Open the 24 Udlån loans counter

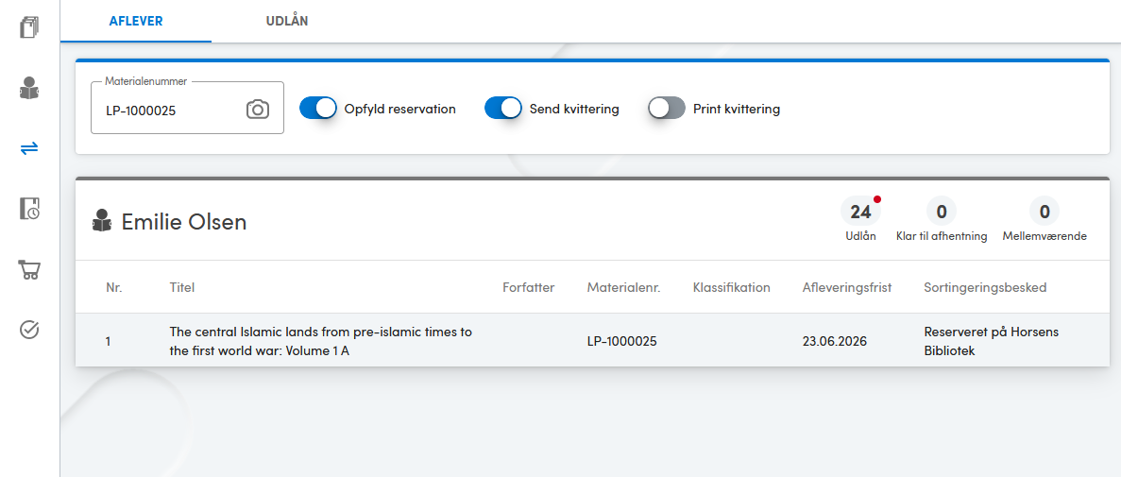point(860,219)
